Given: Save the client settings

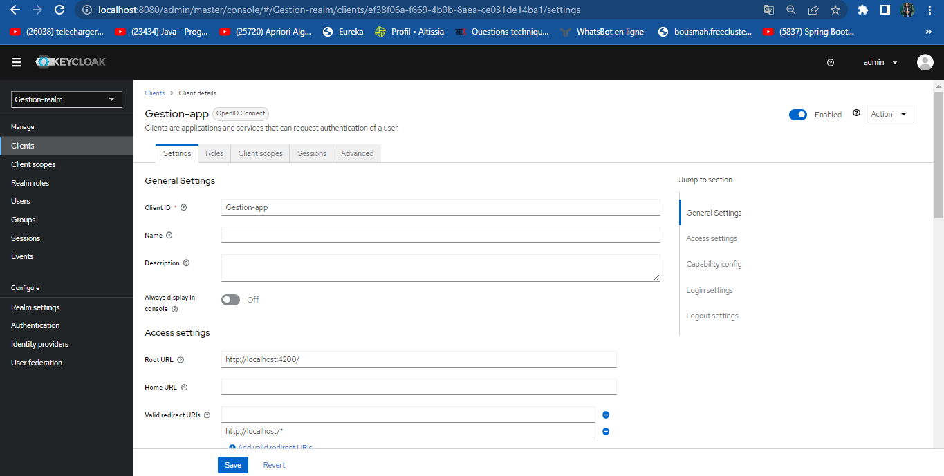Looking at the screenshot, I should [232, 464].
